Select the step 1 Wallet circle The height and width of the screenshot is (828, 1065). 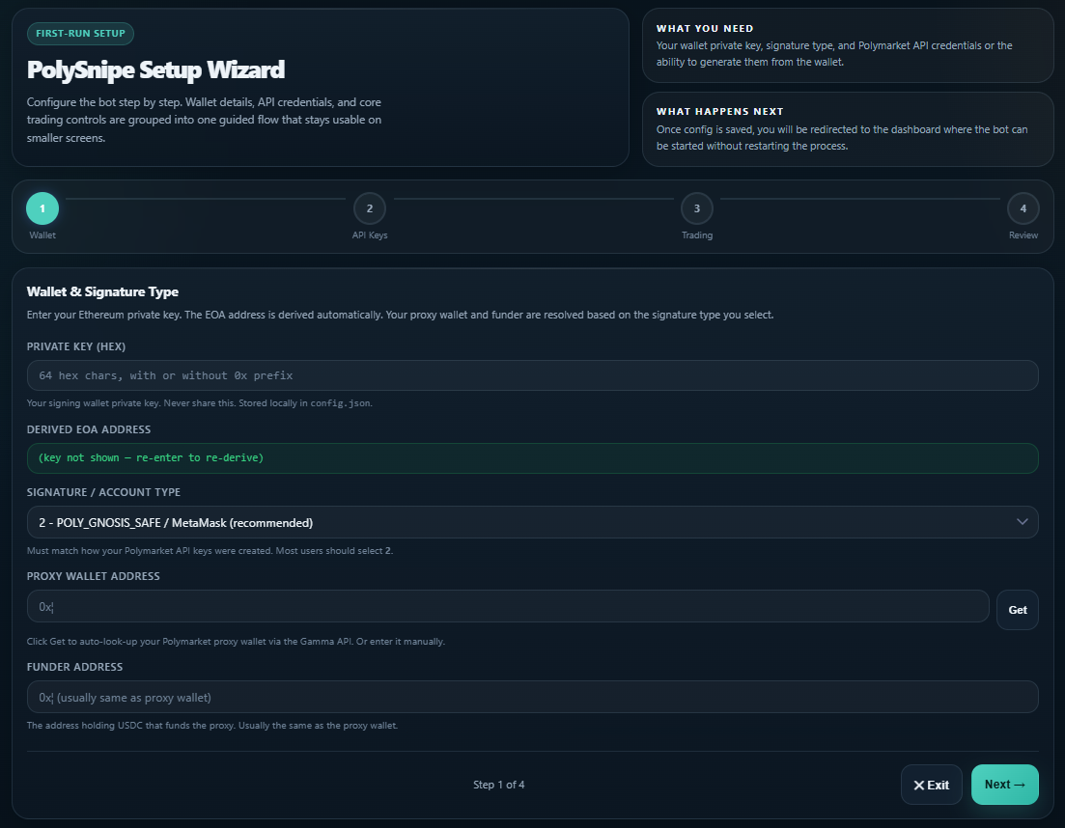coord(42,207)
